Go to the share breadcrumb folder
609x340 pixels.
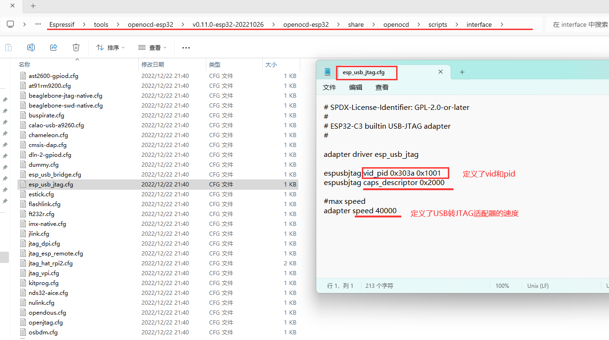356,24
